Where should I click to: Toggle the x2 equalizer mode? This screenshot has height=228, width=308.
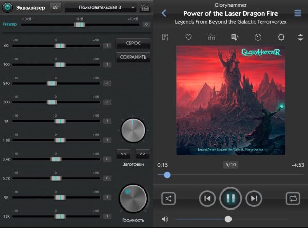click(55, 8)
